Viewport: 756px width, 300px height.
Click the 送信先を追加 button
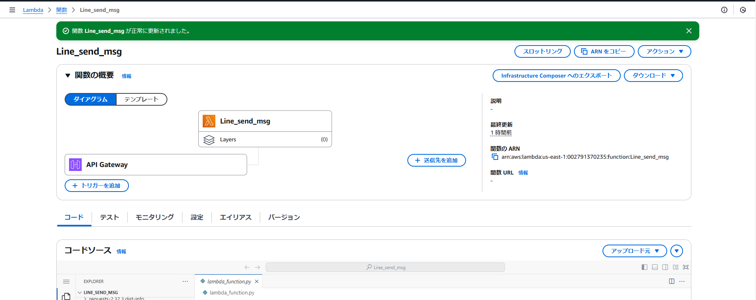[437, 160]
